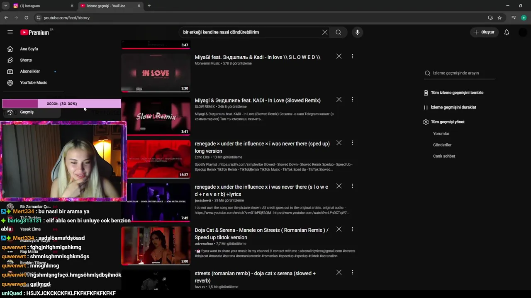Image resolution: width=531 pixels, height=298 pixels.
Task: Open the notifications bell
Action: point(507,32)
